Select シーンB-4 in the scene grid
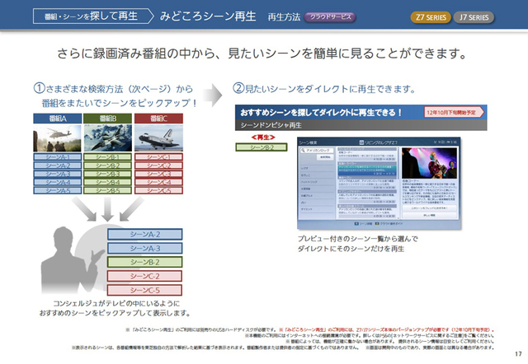The height and width of the screenshot is (364, 528). click(107, 182)
